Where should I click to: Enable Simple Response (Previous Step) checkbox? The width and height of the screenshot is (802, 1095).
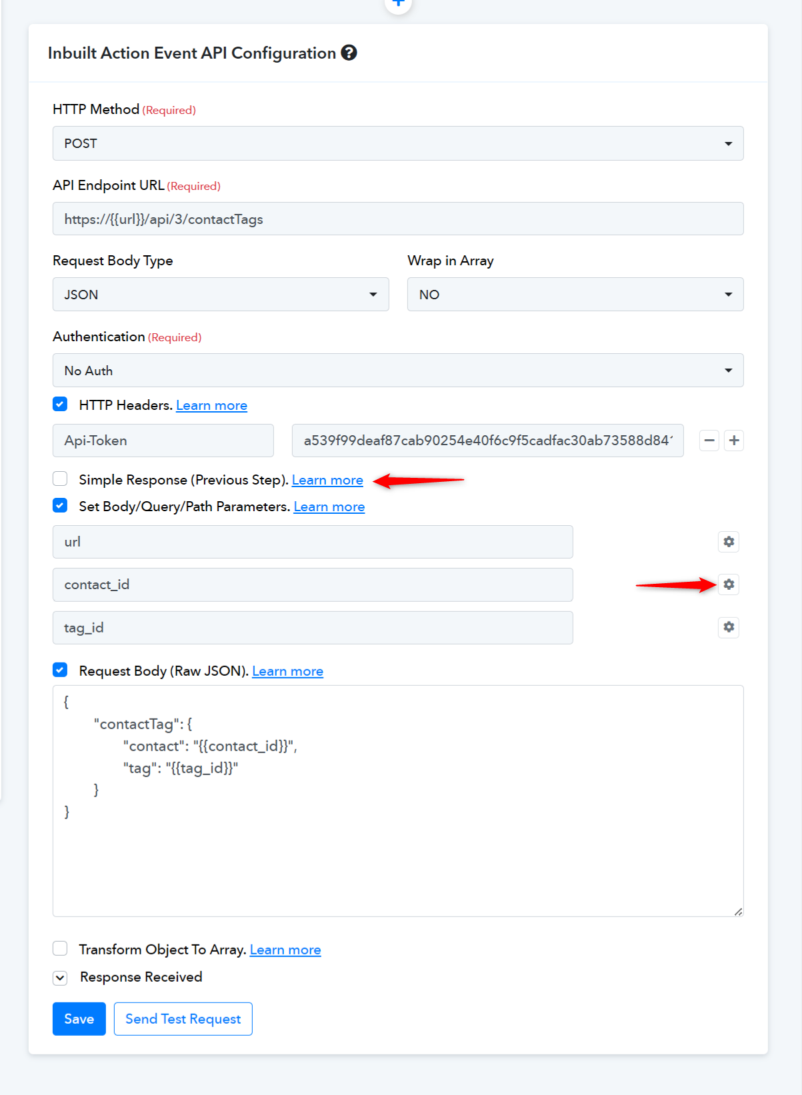pos(60,479)
